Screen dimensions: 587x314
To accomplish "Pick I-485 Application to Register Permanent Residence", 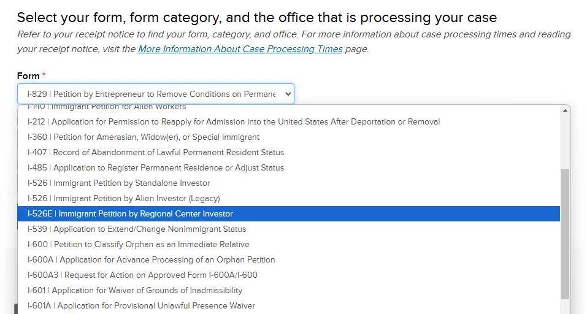I will [156, 167].
